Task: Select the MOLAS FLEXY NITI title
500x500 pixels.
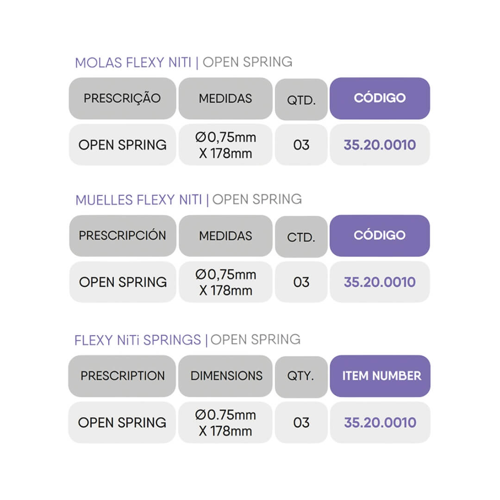Action: click(x=133, y=63)
